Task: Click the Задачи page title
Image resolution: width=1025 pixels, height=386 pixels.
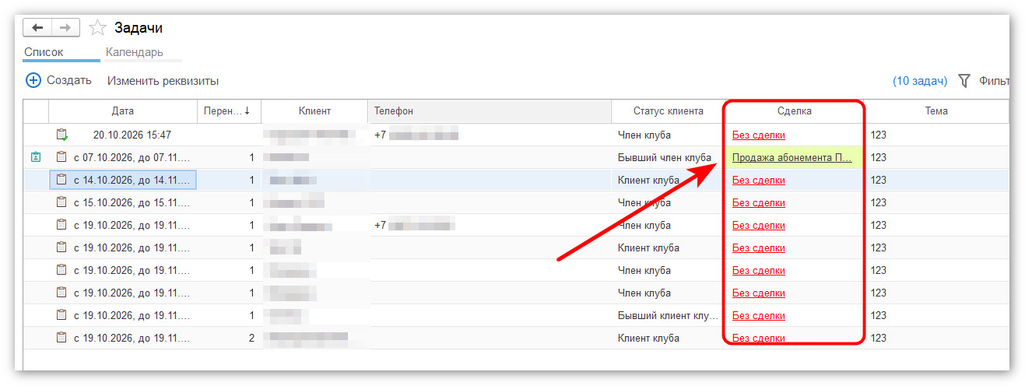Action: (139, 28)
